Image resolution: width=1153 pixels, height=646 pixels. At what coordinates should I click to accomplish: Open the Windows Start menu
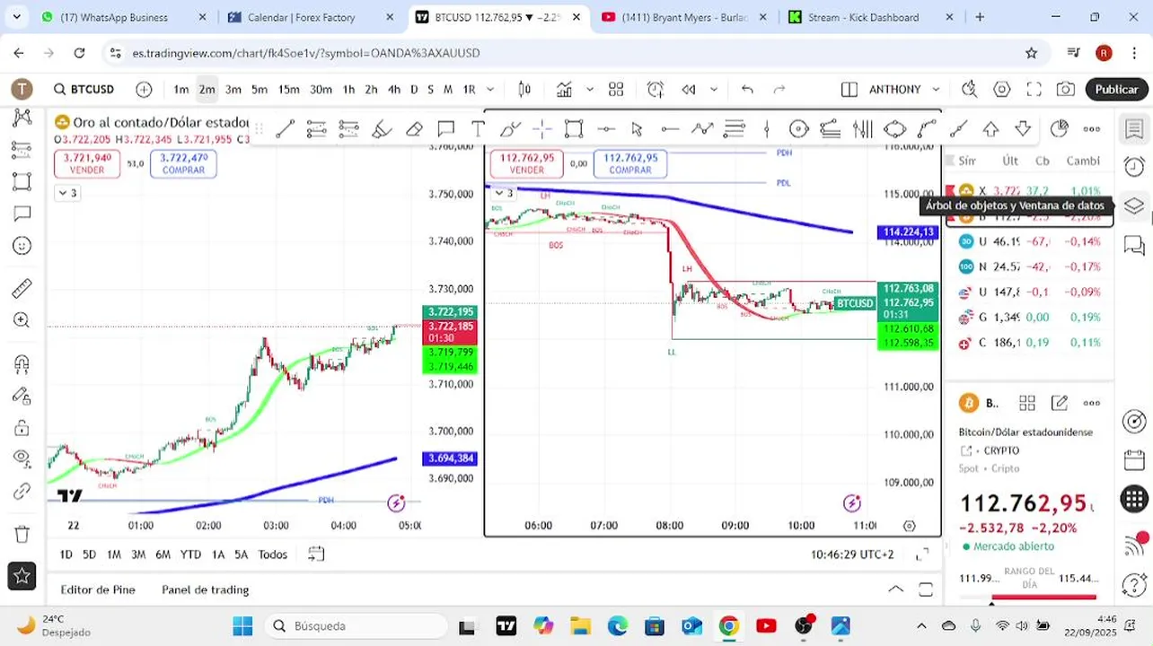(242, 625)
